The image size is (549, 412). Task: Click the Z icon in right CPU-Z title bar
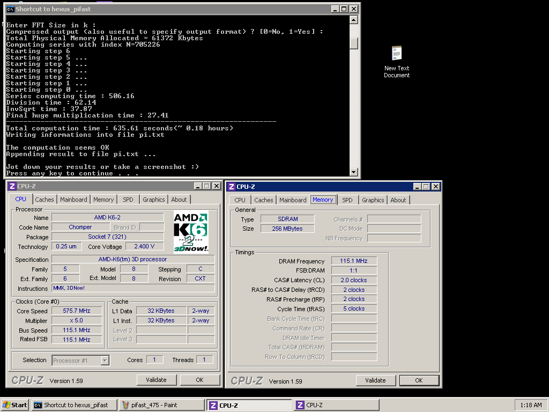pyautogui.click(x=232, y=187)
